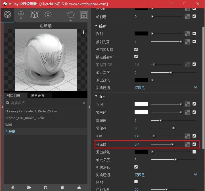
Task: Open texture slot for 反射光泽
Action: [187, 42]
